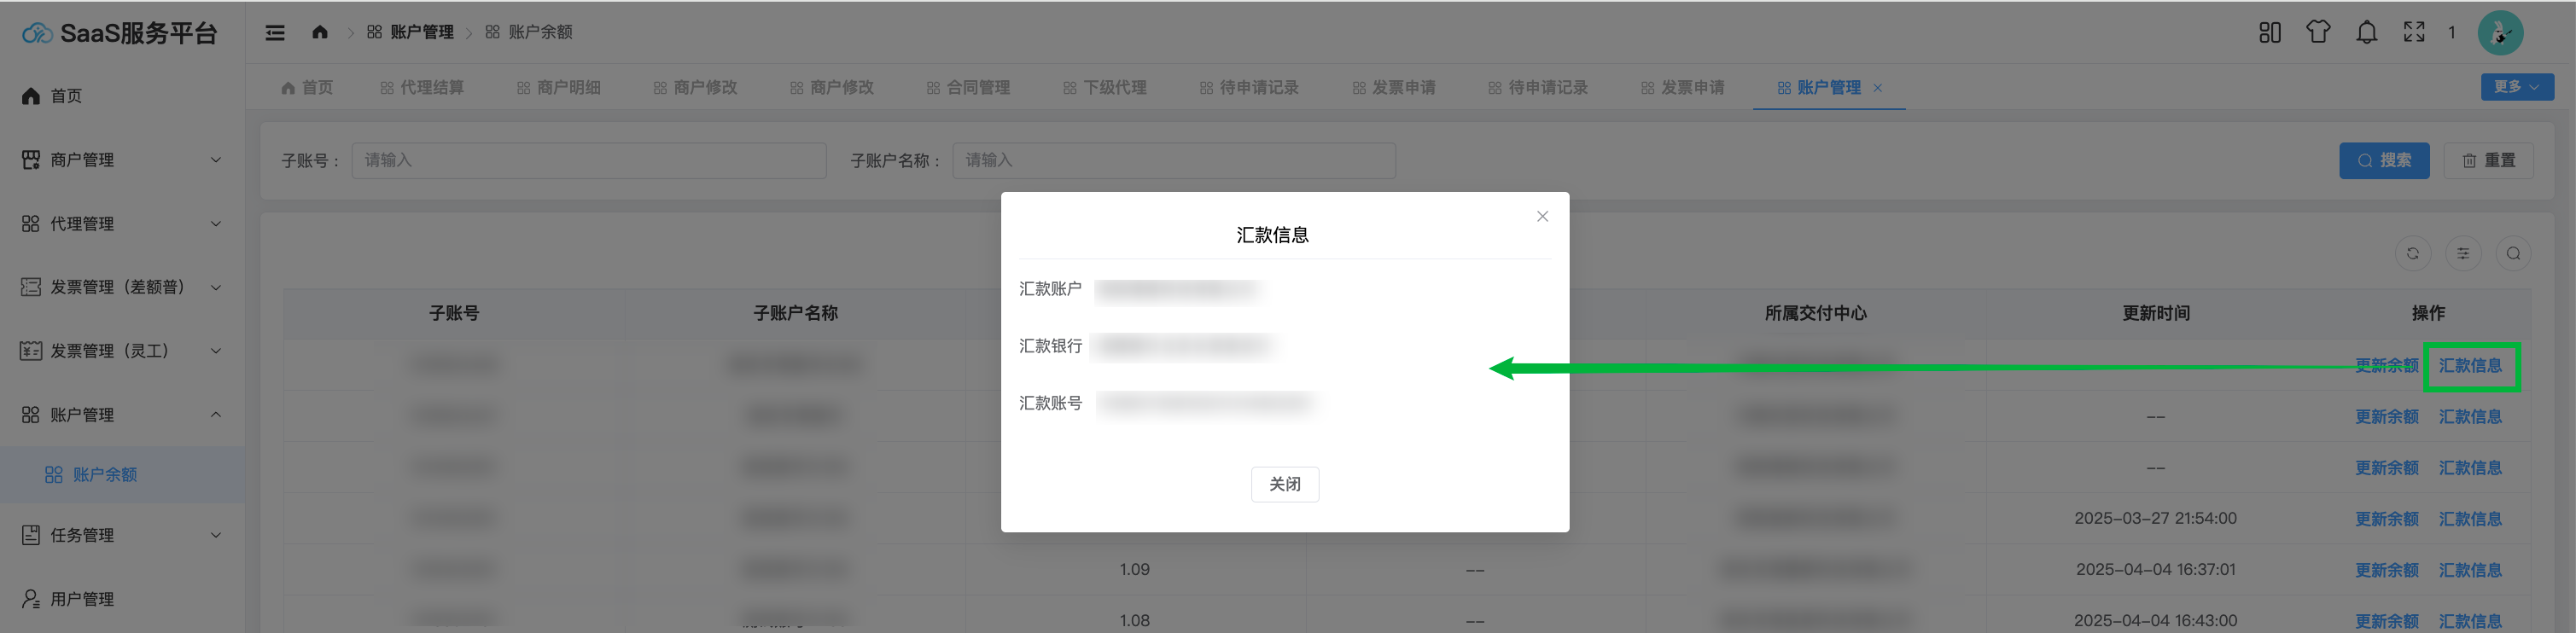
Task: Close the 汇款信息 dialog with X
Action: click(1542, 217)
